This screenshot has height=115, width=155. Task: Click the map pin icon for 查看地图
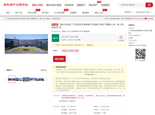click(x=82, y=31)
